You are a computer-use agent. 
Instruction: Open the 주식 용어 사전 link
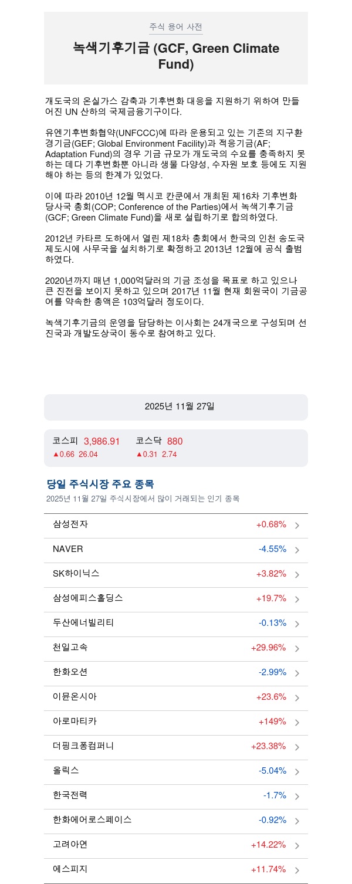(176, 27)
